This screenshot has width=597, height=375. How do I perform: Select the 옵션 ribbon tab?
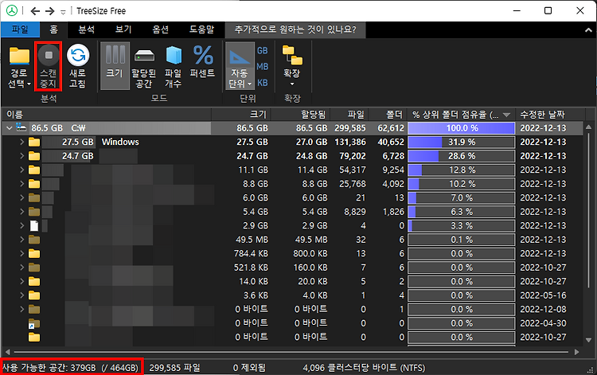pos(160,29)
